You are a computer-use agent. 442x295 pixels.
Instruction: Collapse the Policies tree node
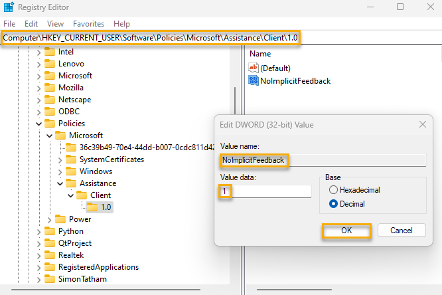point(38,124)
